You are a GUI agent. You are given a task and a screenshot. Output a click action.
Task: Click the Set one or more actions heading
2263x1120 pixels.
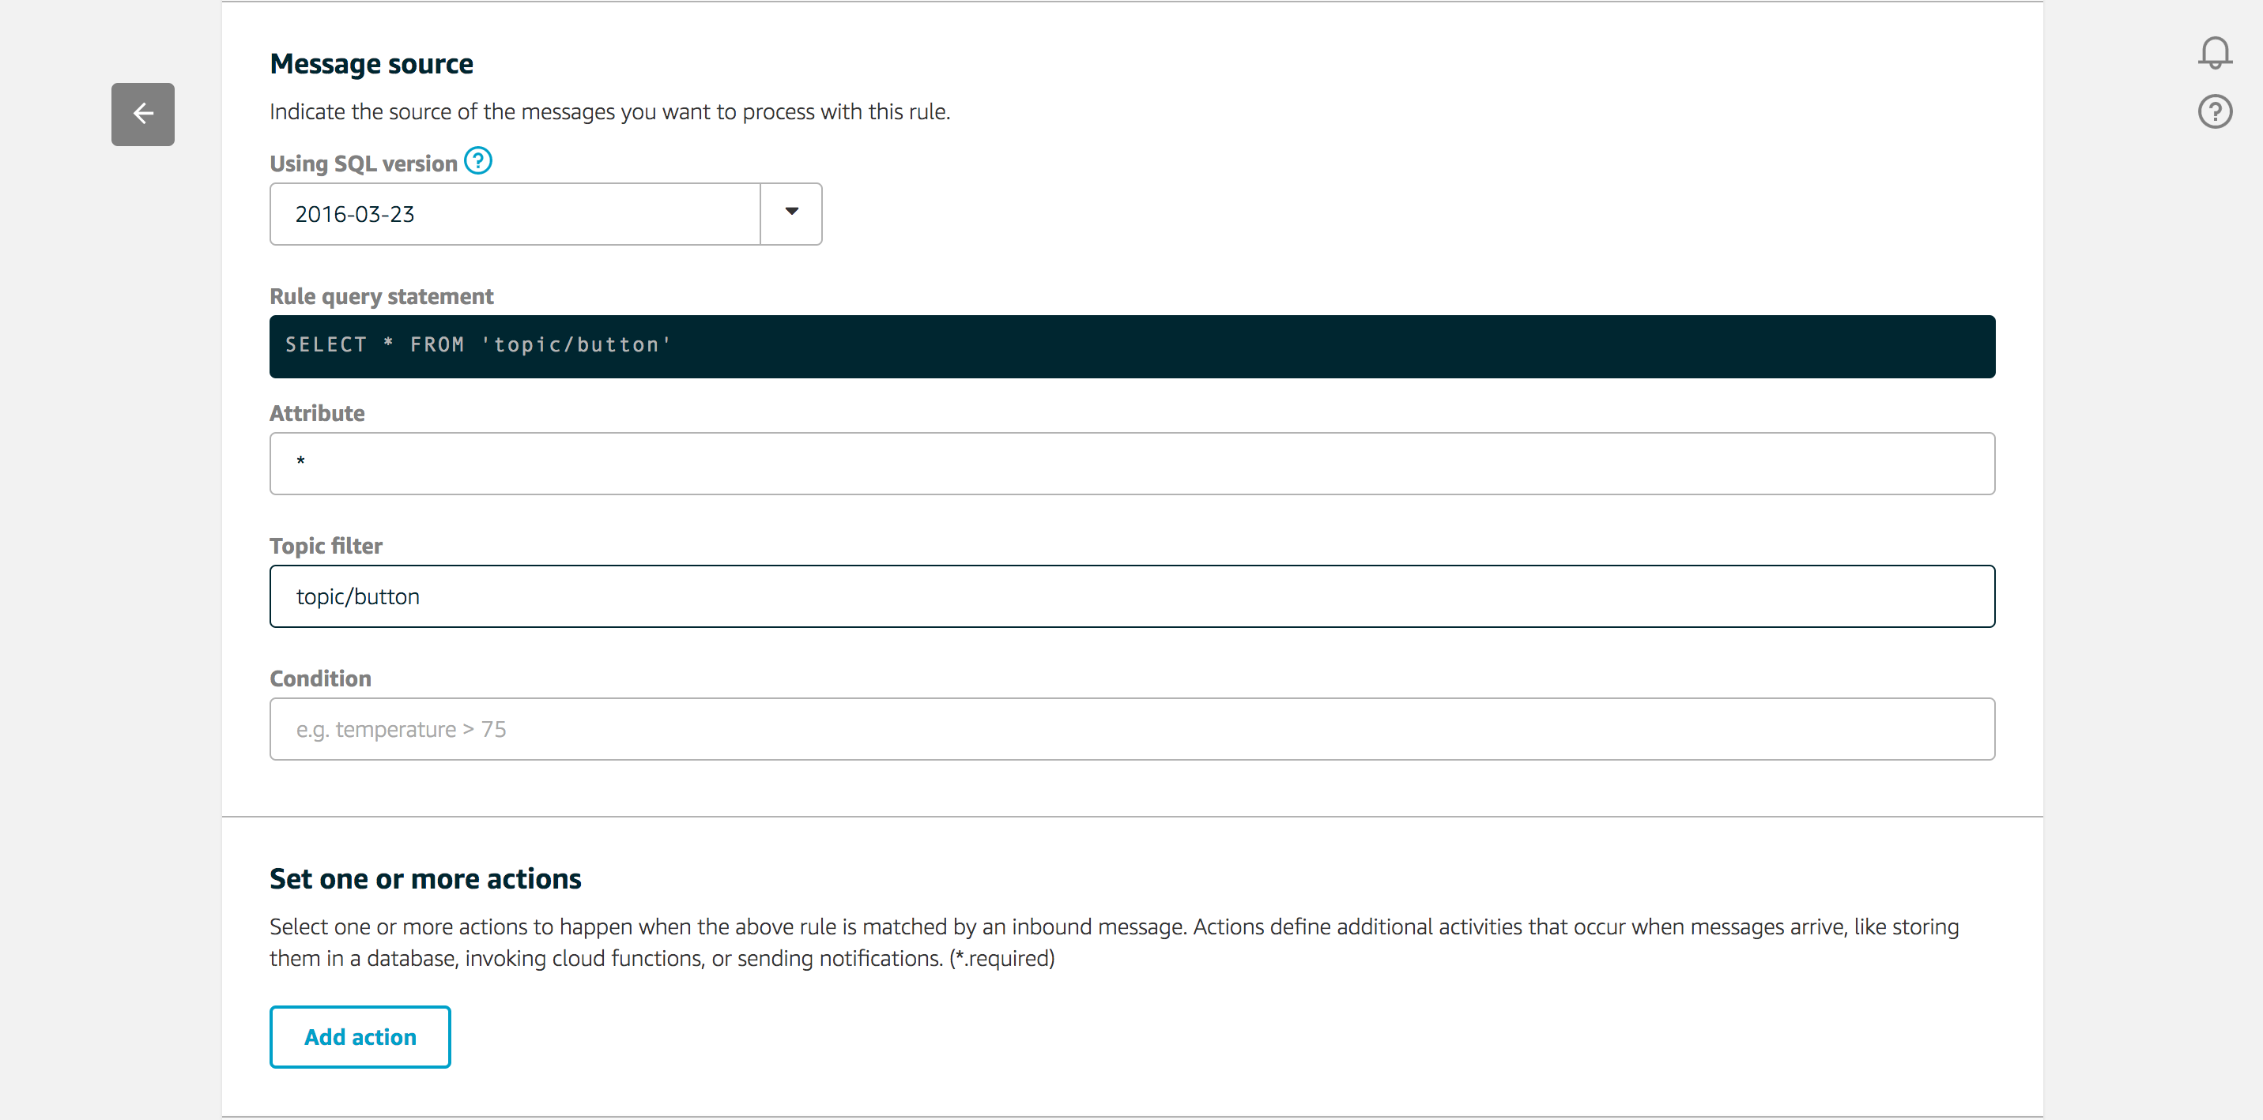click(x=425, y=878)
